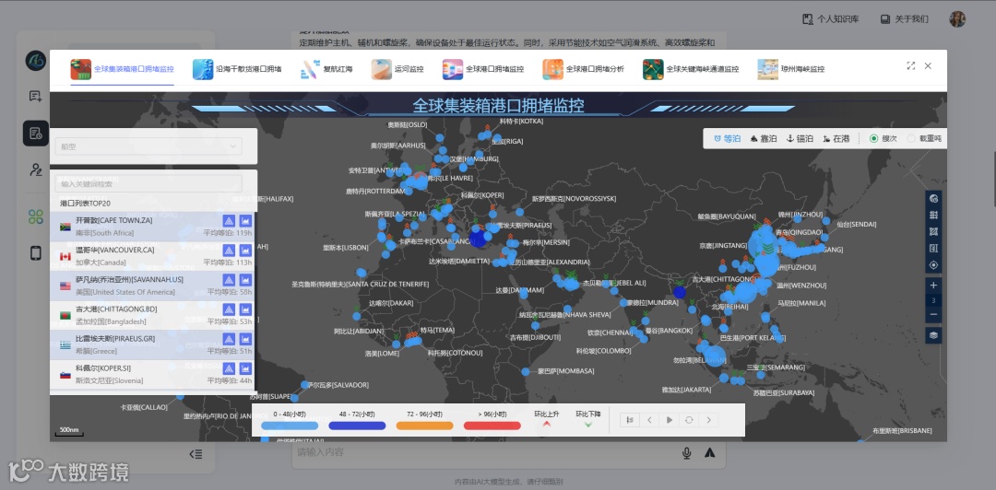This screenshot has height=490, width=996.
Task: Switch map mode to 锚泊
Action: pyautogui.click(x=800, y=138)
